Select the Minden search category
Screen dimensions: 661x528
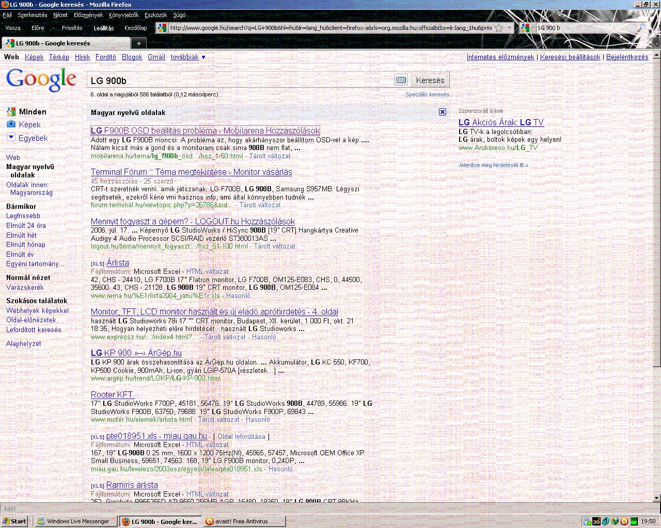(x=27, y=111)
